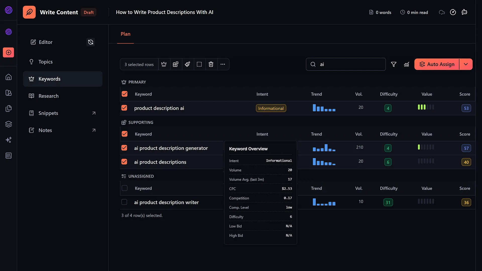The width and height of the screenshot is (482, 271).
Task: Select Keywords in the sidebar
Action: [63, 79]
